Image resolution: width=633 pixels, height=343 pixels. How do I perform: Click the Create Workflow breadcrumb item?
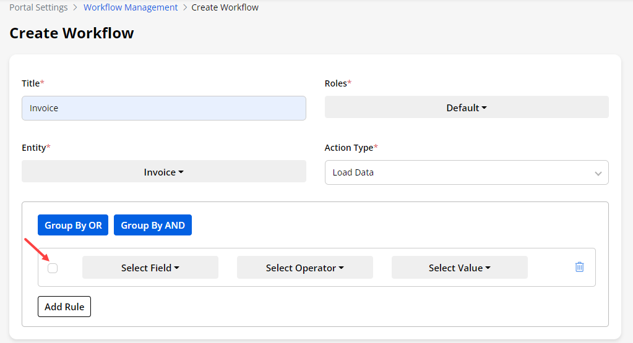pyautogui.click(x=225, y=7)
